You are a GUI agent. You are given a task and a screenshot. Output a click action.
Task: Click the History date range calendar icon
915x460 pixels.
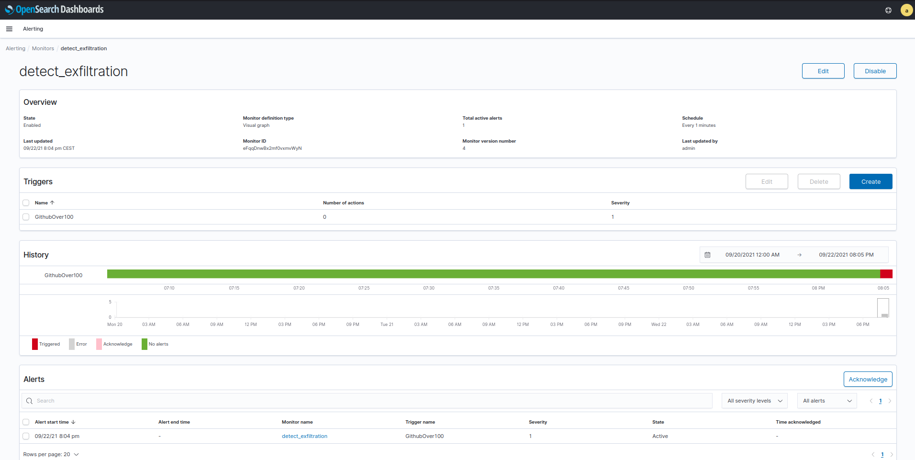coord(707,255)
